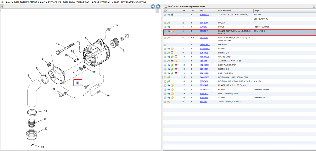Open the AXIAL ROTARY COMBINES breadcrumb
316x151 pixels.
pos(26,2)
